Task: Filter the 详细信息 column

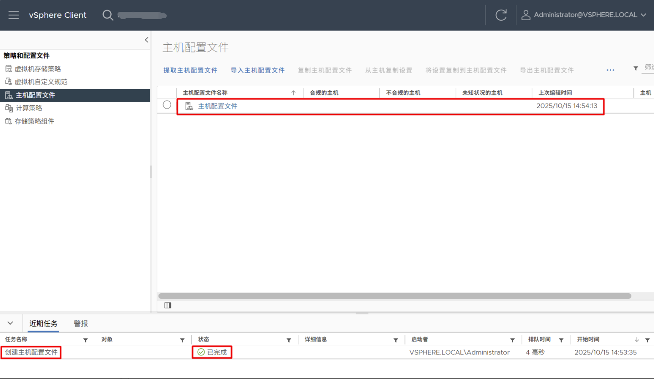Action: click(x=396, y=340)
